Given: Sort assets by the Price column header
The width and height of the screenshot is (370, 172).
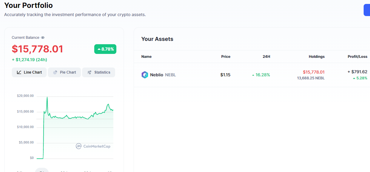Looking at the screenshot, I should tap(226, 57).
